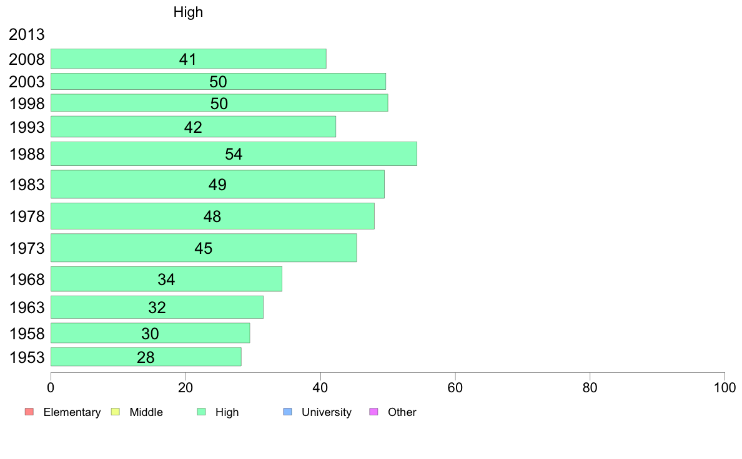Select the 1958 bar labeled 30
Viewport: 742px width, 459px height.
point(150,333)
